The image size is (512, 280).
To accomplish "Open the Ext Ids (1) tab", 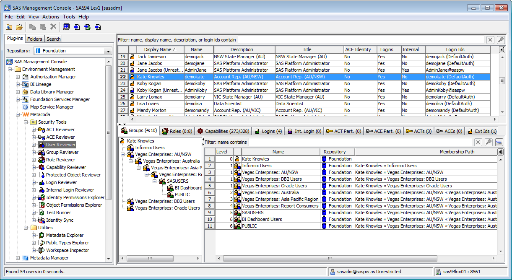I will click(481, 131).
